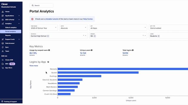188x105 pixels.
Task: Click the Clever IDM icon
Action: click(x=3, y=60)
